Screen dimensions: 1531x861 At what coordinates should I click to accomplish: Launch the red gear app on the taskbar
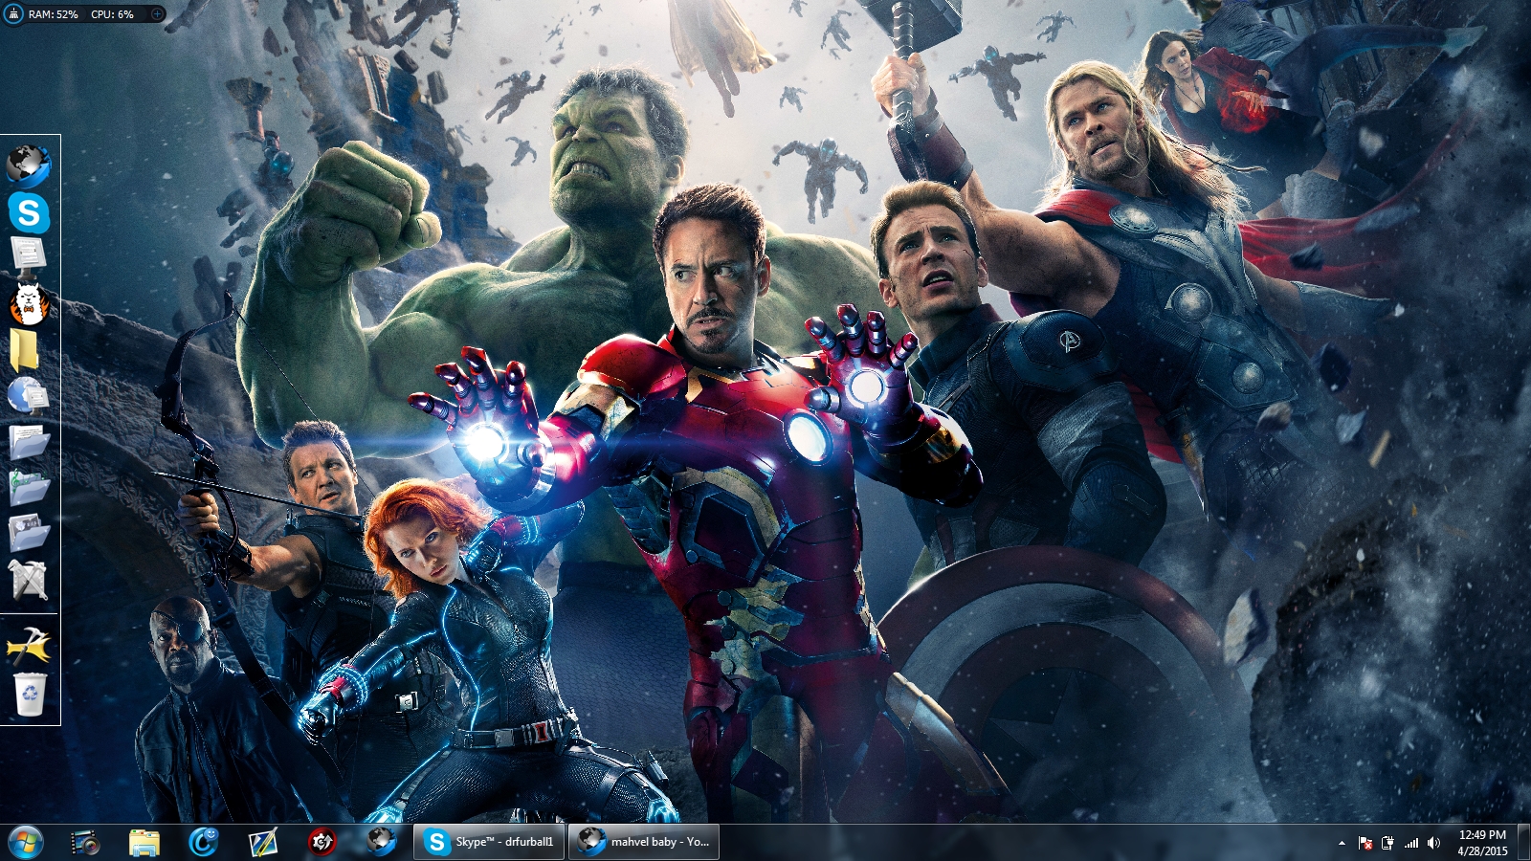322,842
